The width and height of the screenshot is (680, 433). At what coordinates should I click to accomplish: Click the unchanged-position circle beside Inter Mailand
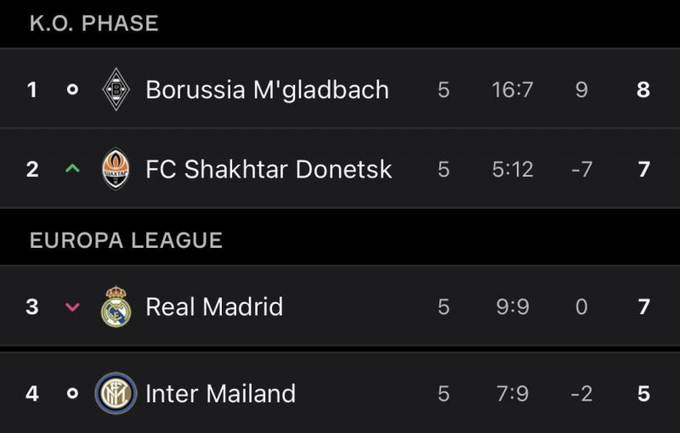click(72, 394)
